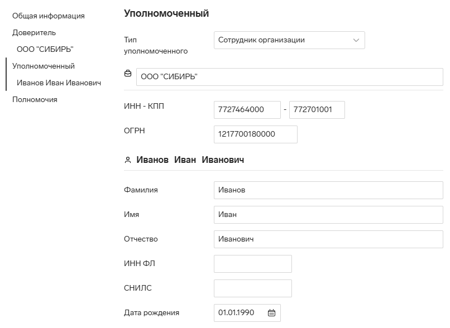Open Сотрудник организации combo box
Viewport: 450px width, 328px height.
point(289,40)
